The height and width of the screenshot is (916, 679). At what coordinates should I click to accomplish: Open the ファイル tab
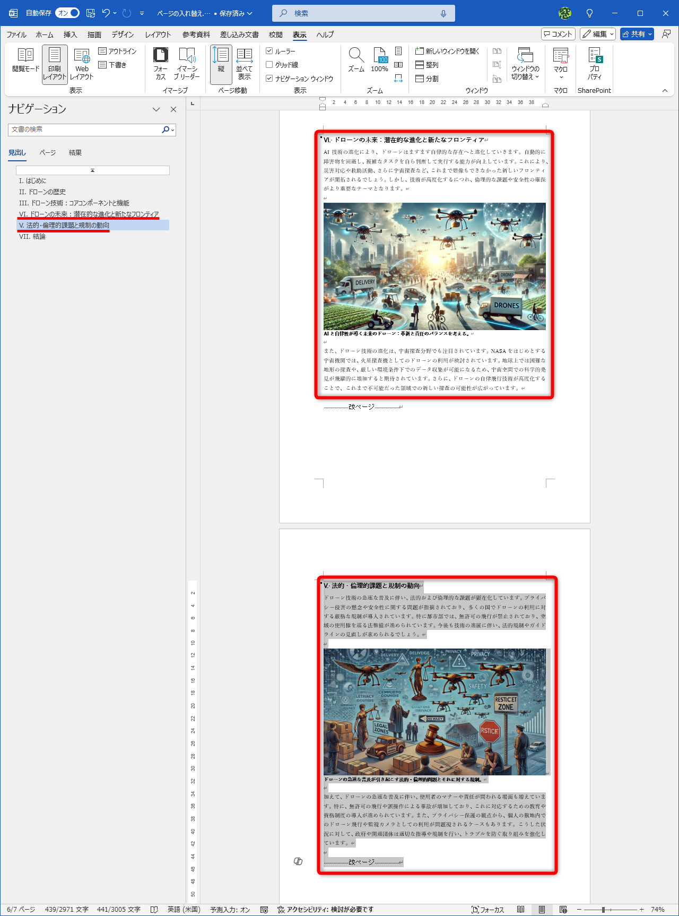[16, 34]
